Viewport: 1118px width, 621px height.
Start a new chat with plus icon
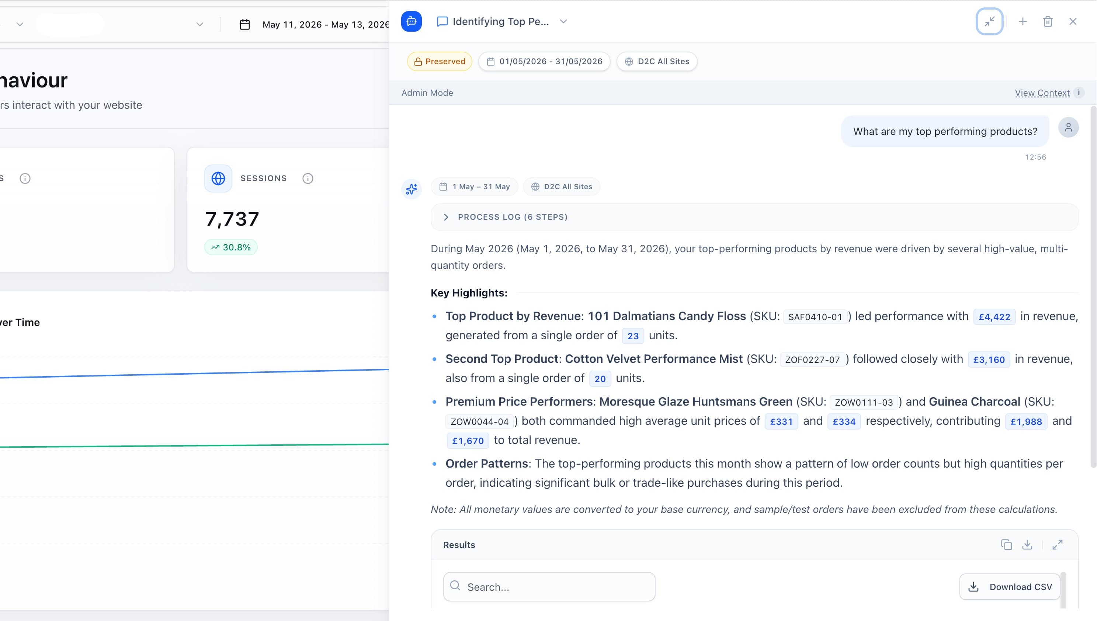click(x=1022, y=21)
